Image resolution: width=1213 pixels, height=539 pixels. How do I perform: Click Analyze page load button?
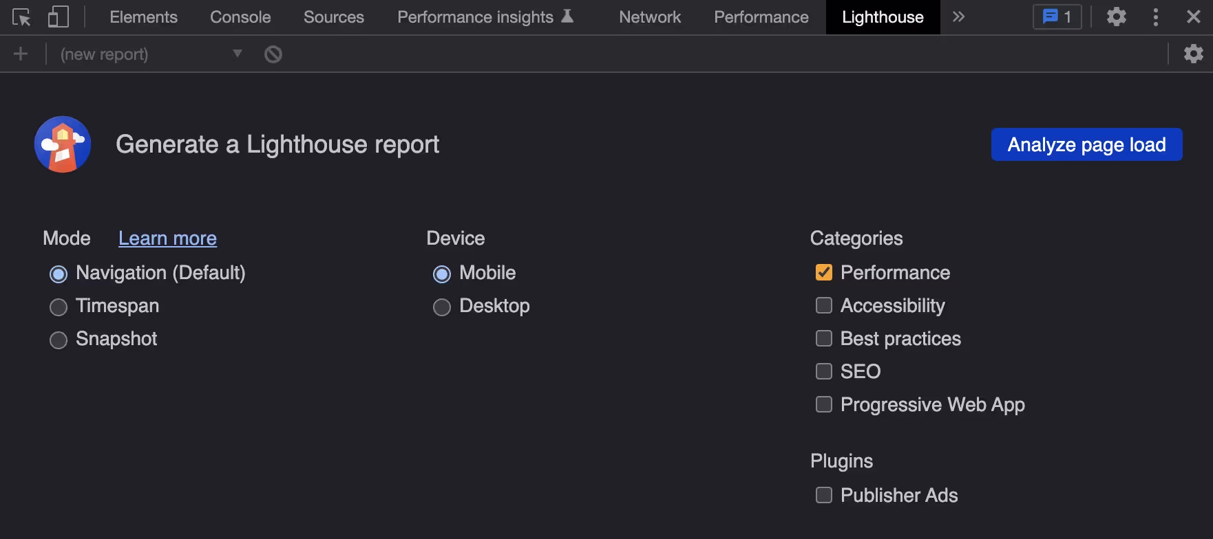tap(1087, 144)
